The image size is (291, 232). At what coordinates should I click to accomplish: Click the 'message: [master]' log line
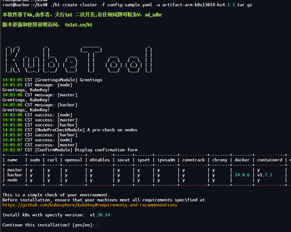(x=40, y=95)
